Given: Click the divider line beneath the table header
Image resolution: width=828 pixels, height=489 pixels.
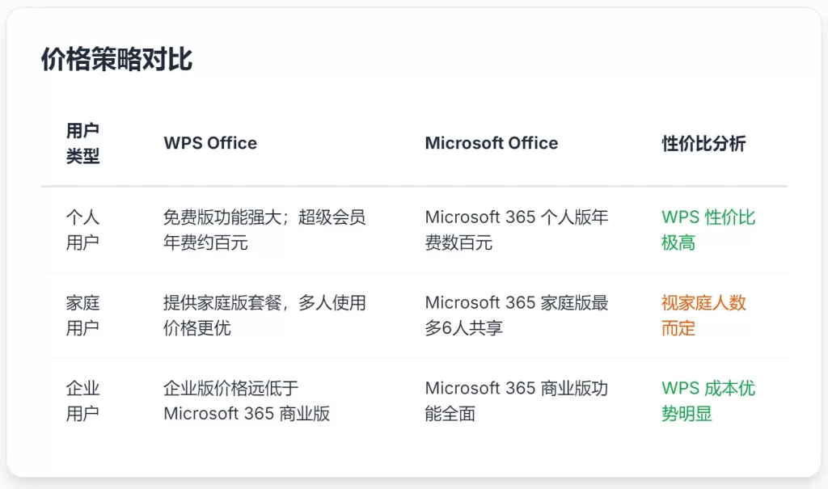Looking at the screenshot, I should [x=414, y=187].
